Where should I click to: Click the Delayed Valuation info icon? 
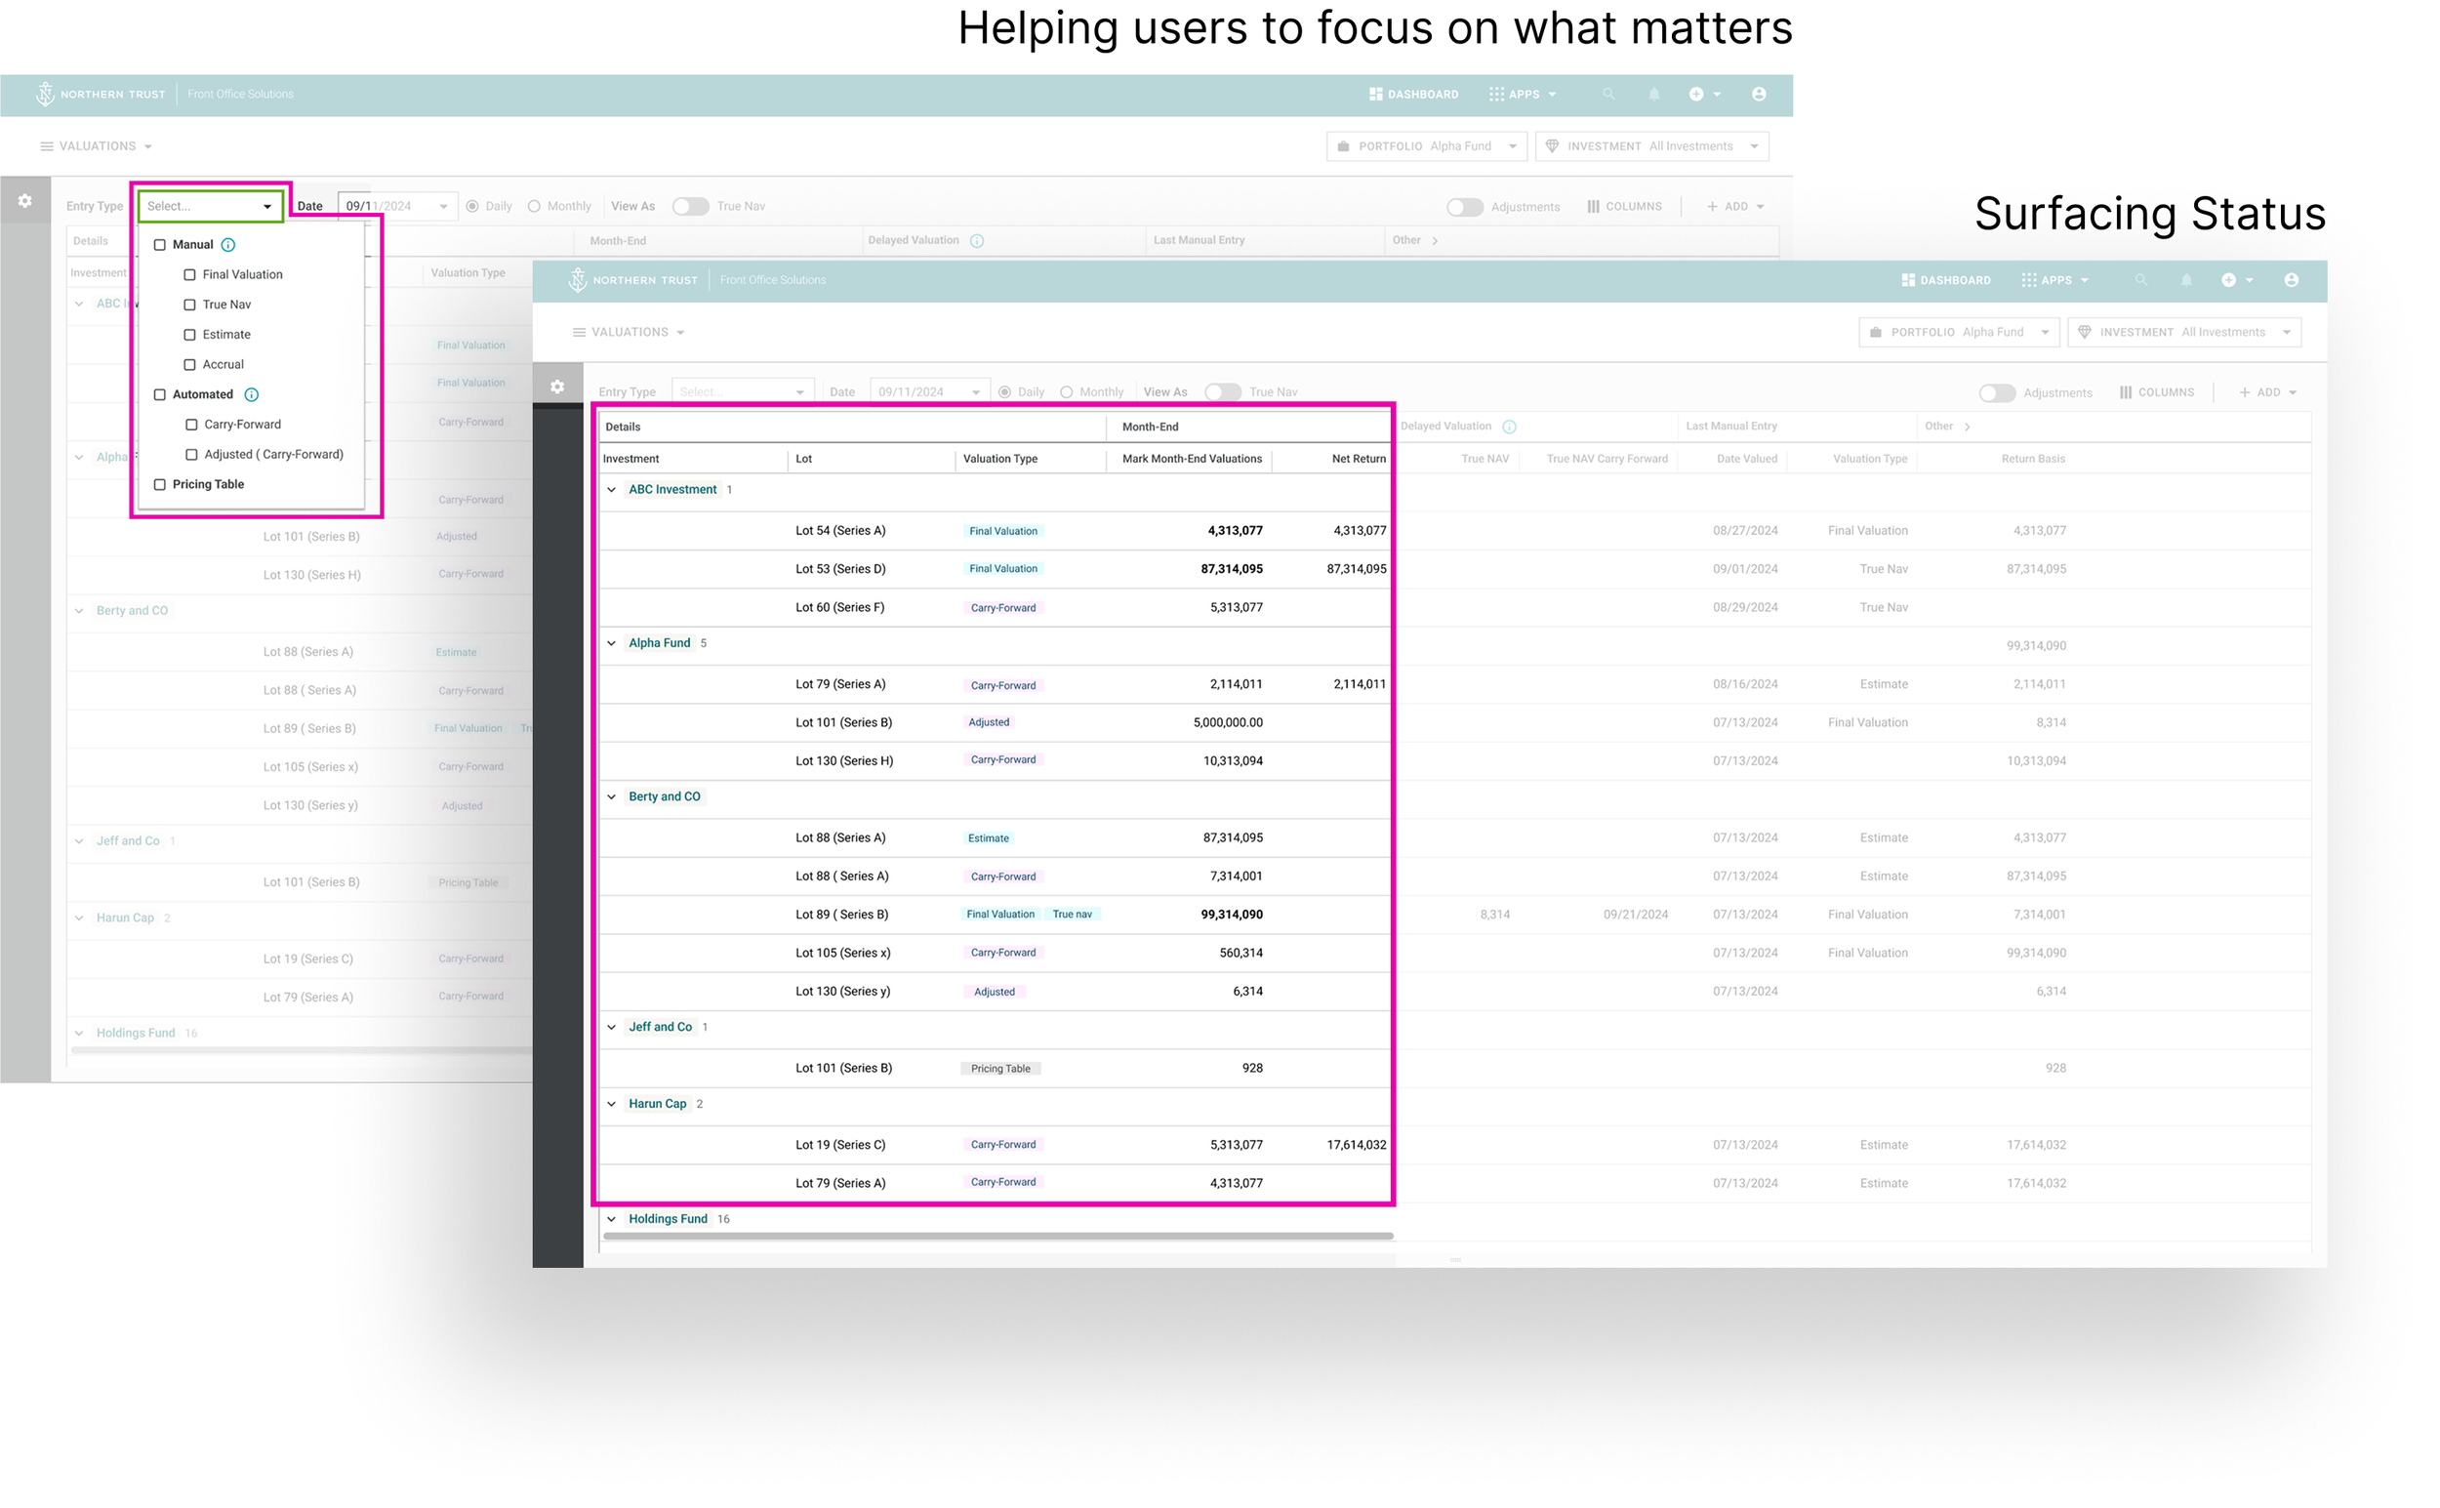(1510, 427)
